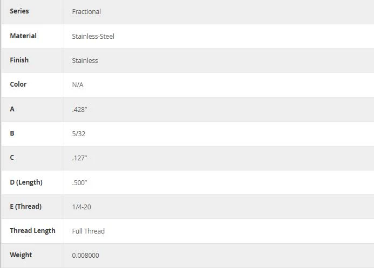Select the 0.008000 weight value

(x=85, y=256)
